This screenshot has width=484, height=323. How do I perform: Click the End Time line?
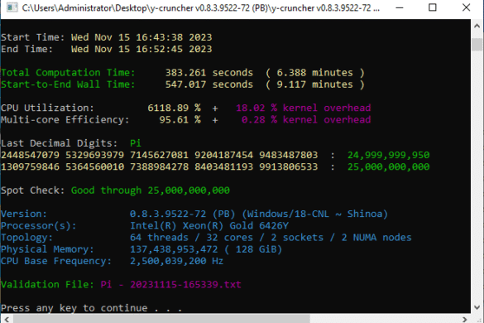106,49
